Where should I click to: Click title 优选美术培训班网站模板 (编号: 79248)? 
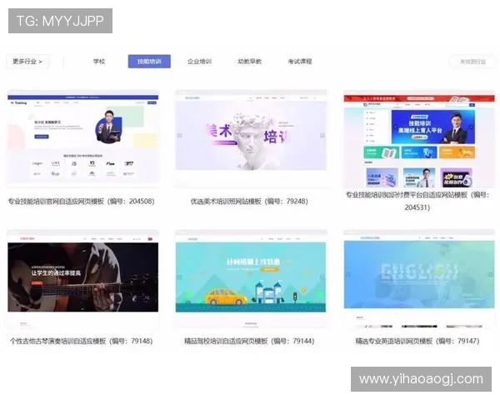249,202
